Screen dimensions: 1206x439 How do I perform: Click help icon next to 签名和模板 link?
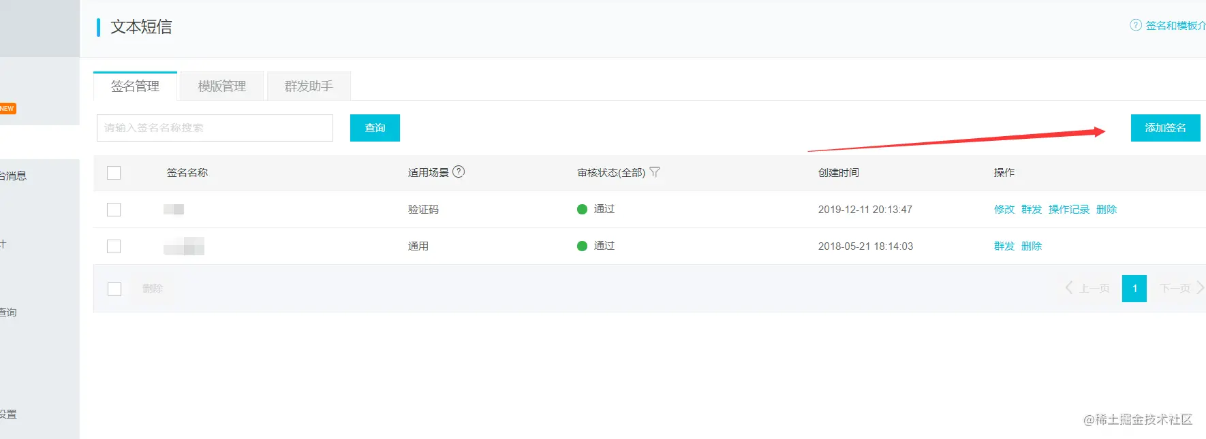[x=1135, y=25]
